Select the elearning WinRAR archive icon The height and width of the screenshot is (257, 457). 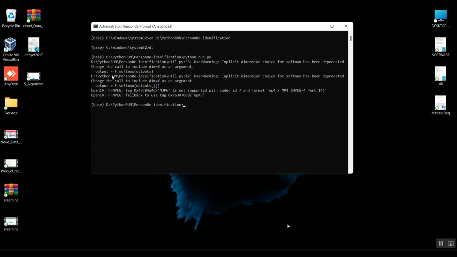tap(11, 193)
